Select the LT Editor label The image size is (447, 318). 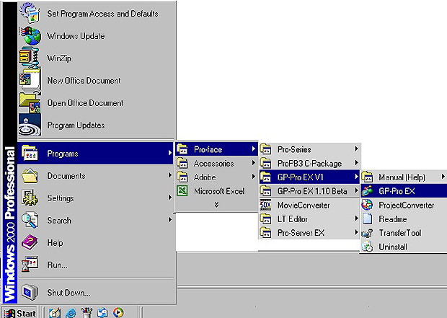pyautogui.click(x=292, y=219)
